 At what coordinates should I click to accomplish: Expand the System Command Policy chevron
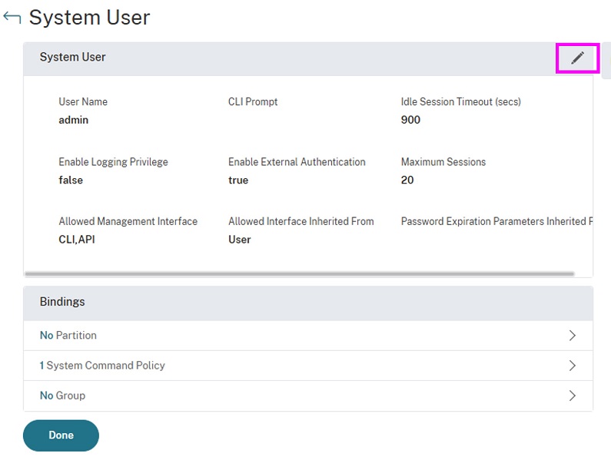click(572, 366)
